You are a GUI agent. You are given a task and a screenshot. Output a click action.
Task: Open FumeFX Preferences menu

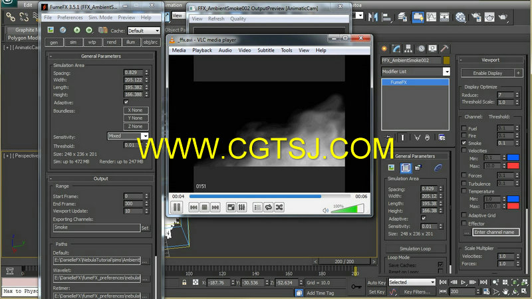click(70, 17)
